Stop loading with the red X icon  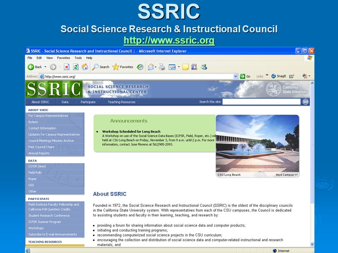[67, 67]
